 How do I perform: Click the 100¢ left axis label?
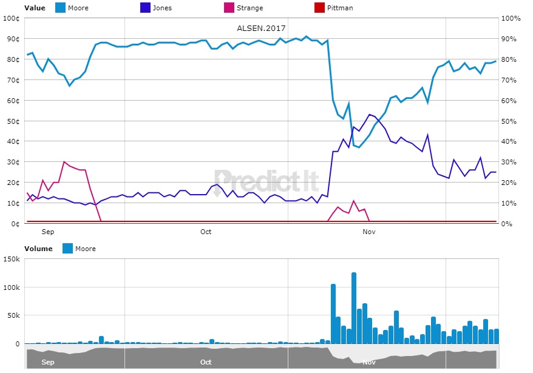coord(11,18)
